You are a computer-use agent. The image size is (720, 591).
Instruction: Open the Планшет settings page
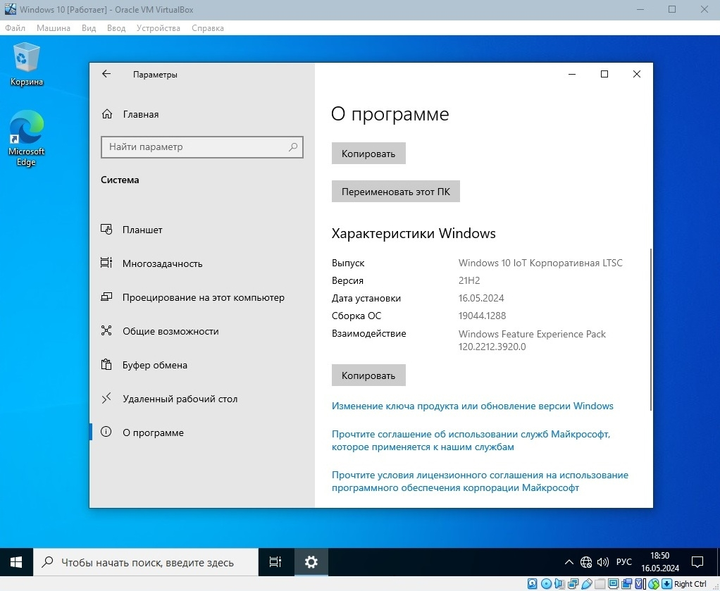(x=202, y=230)
